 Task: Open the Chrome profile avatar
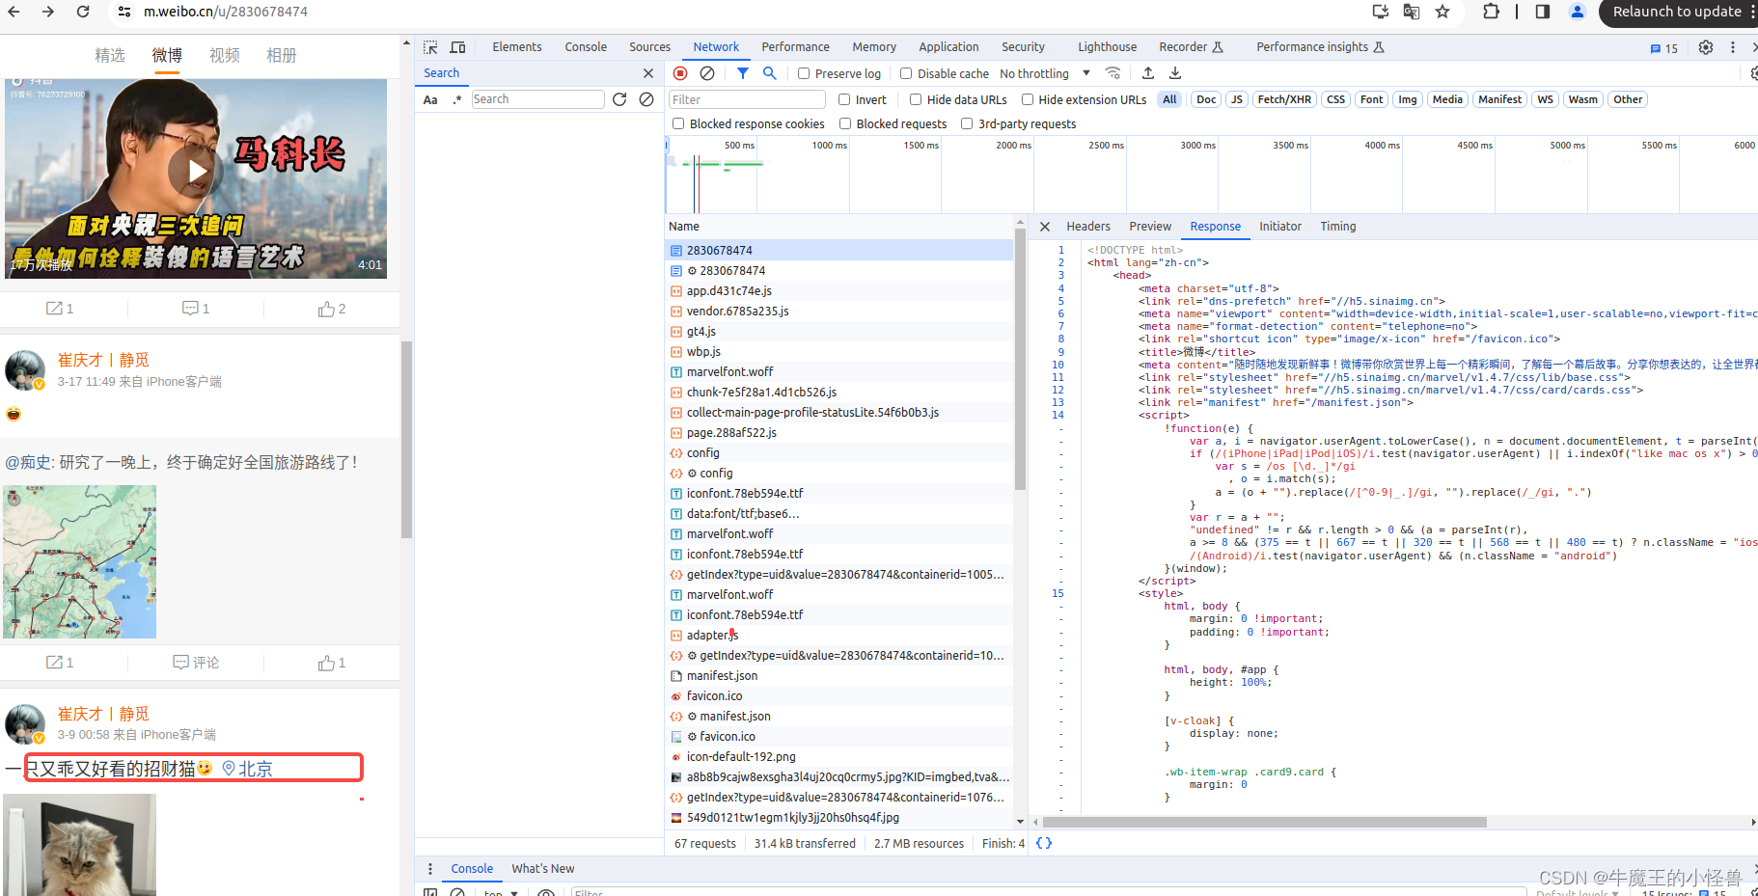pyautogui.click(x=1578, y=12)
